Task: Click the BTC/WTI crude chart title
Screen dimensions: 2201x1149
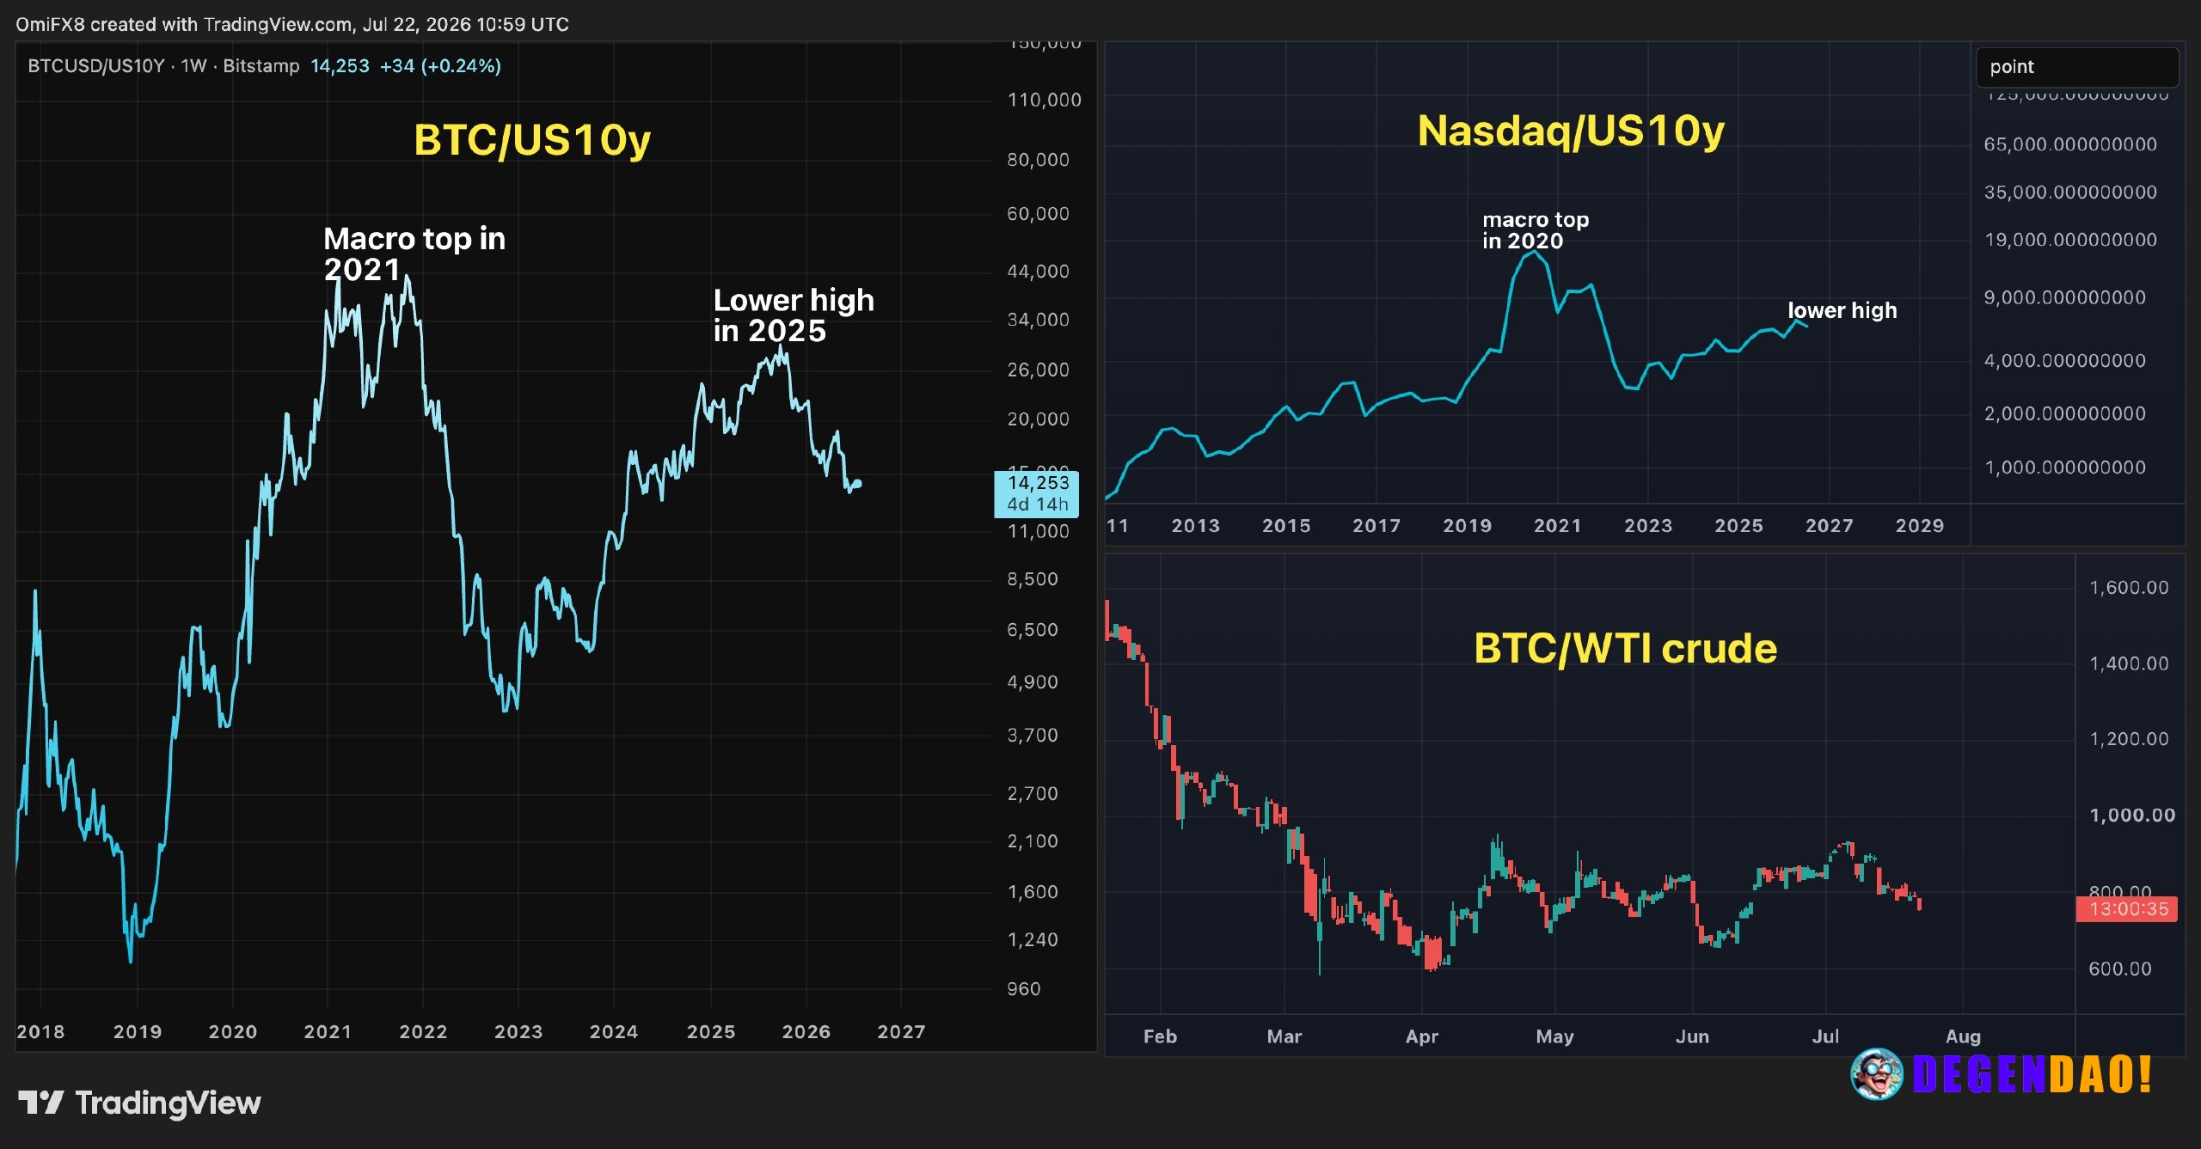Action: tap(1625, 648)
